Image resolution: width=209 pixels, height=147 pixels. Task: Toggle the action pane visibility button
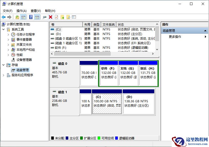(37, 17)
